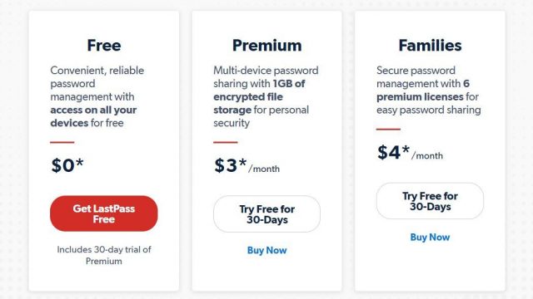Select the Families plan heading
This screenshot has width=533, height=299.
tap(430, 46)
